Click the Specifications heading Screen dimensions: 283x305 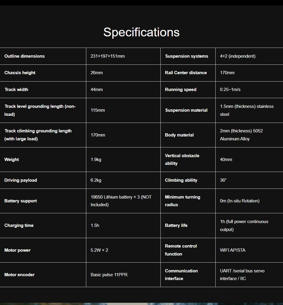click(x=141, y=32)
